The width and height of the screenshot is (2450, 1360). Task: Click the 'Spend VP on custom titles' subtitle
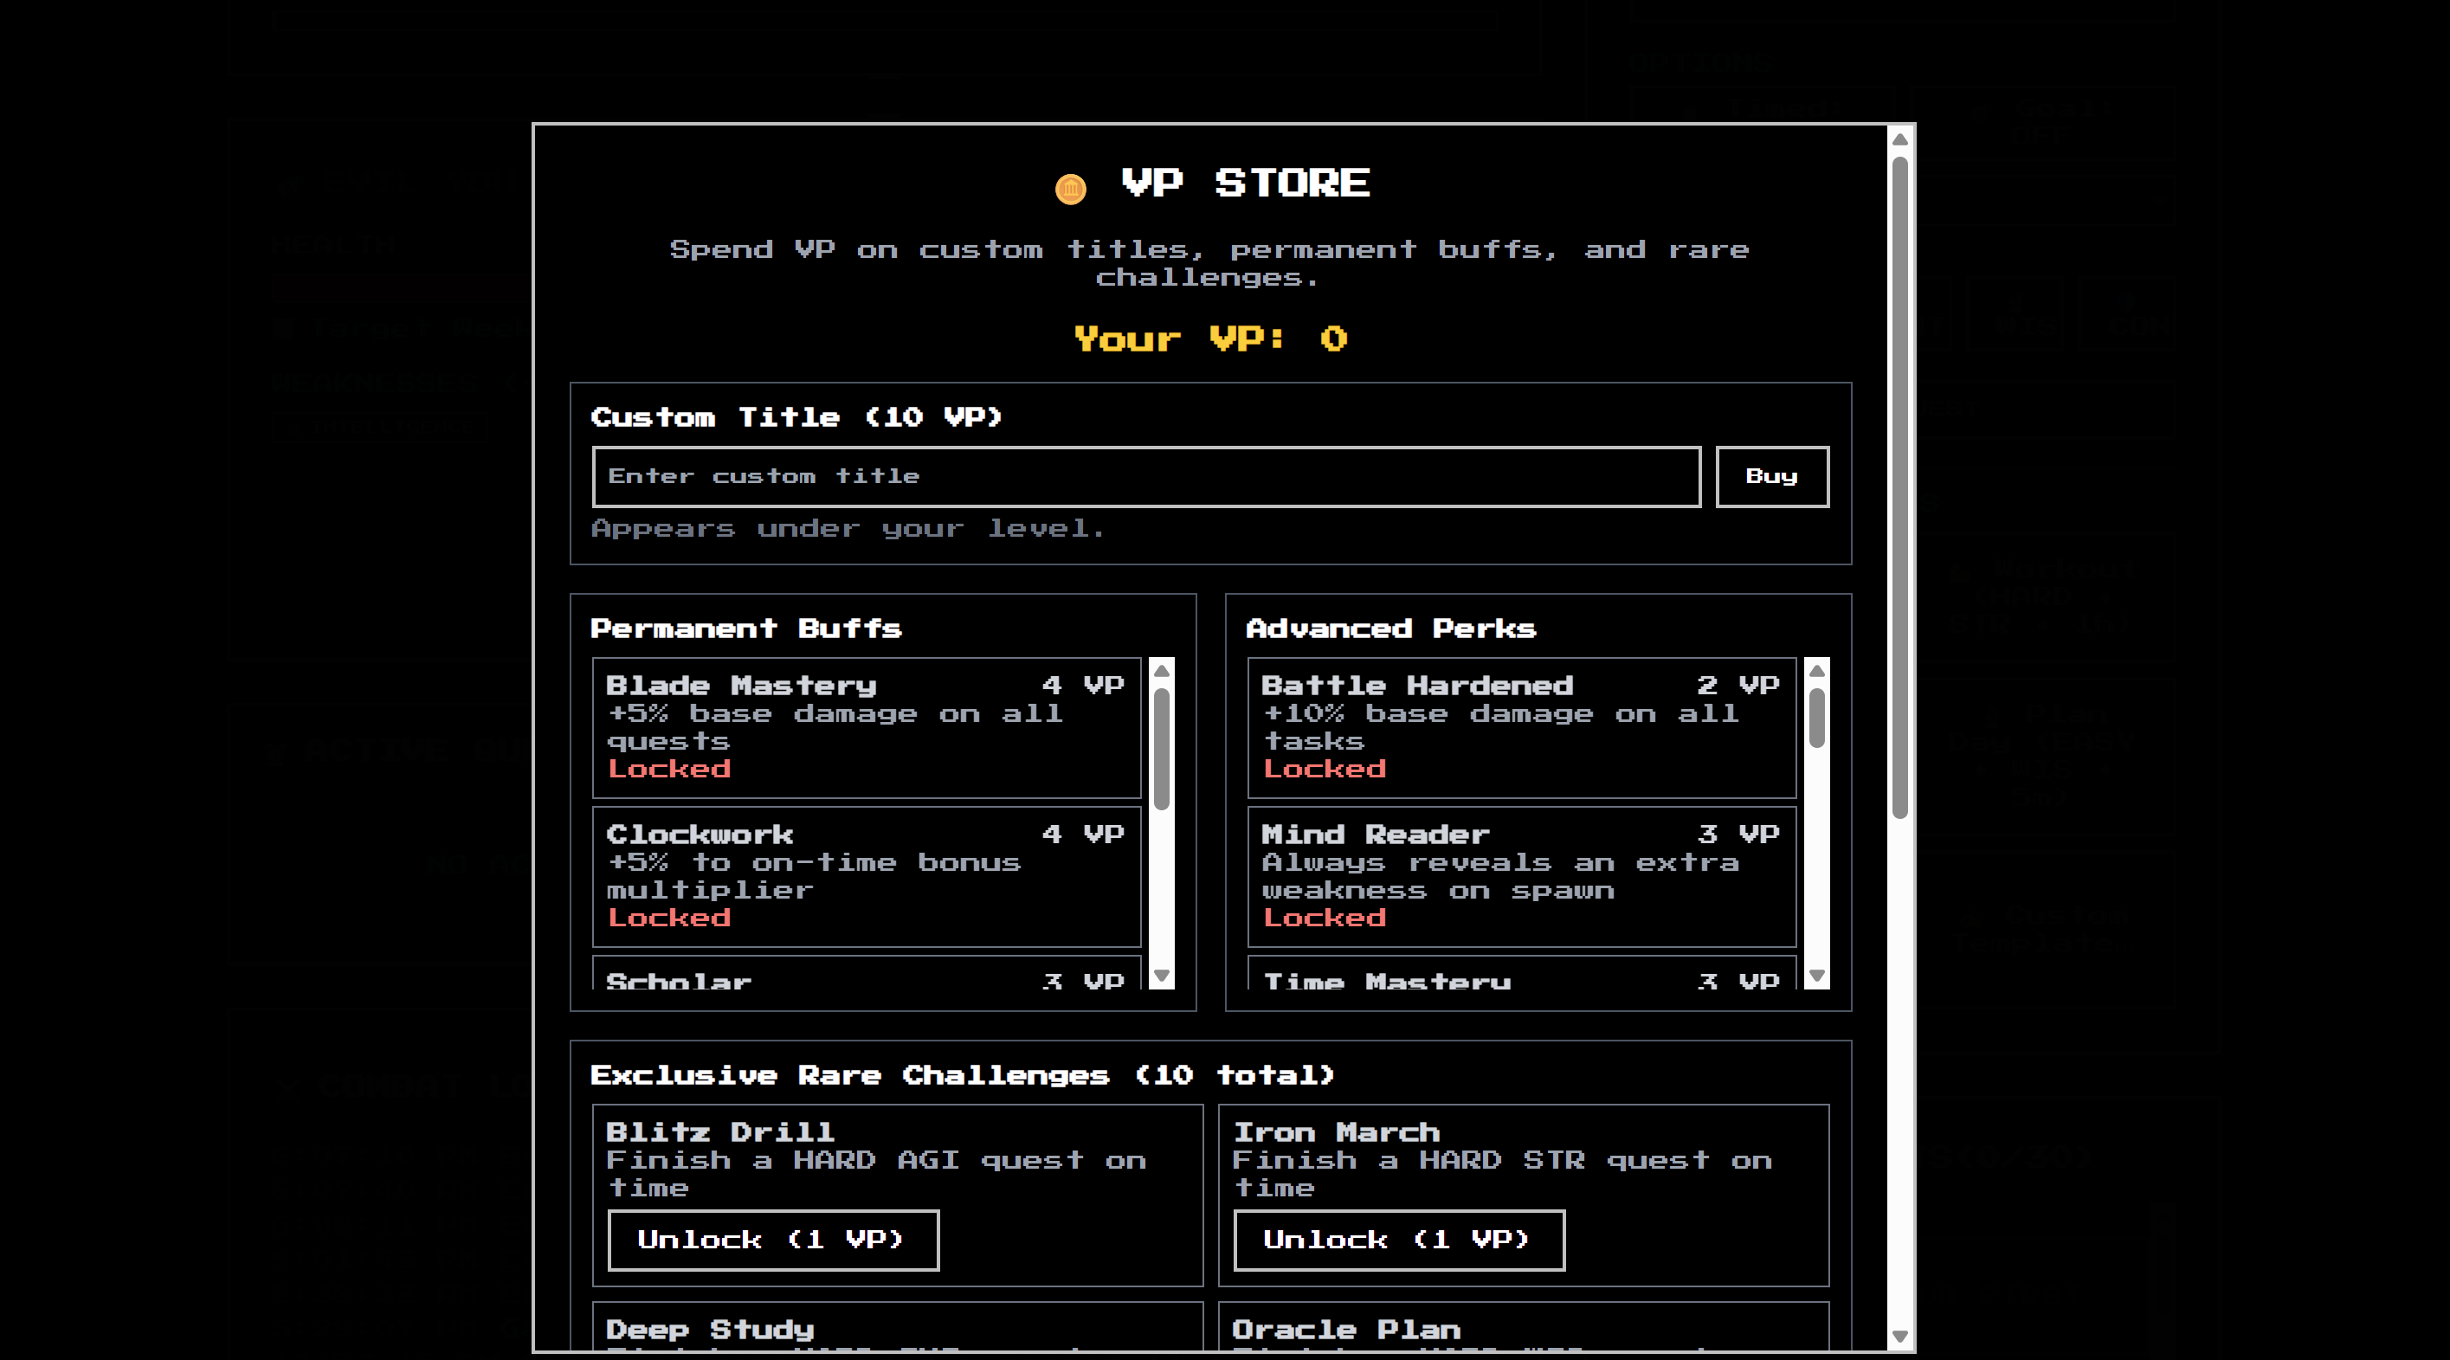click(x=1209, y=263)
